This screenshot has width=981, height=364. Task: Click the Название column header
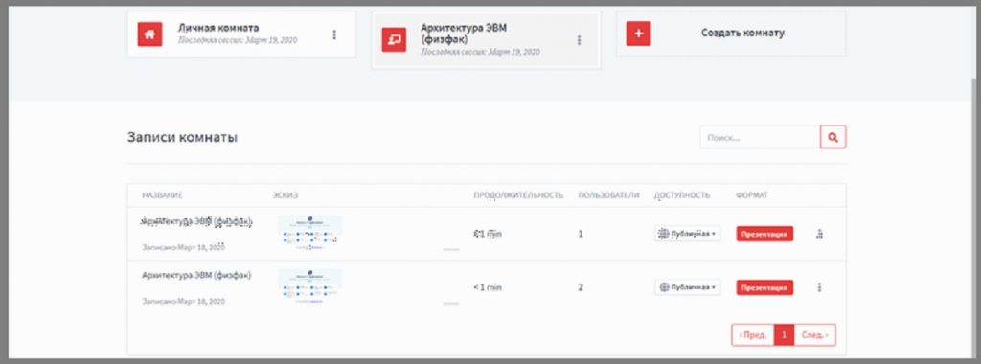click(x=162, y=195)
